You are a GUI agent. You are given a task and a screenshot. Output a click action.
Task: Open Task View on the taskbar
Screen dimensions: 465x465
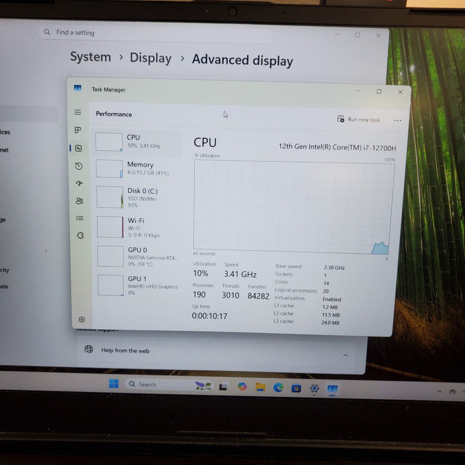223,387
